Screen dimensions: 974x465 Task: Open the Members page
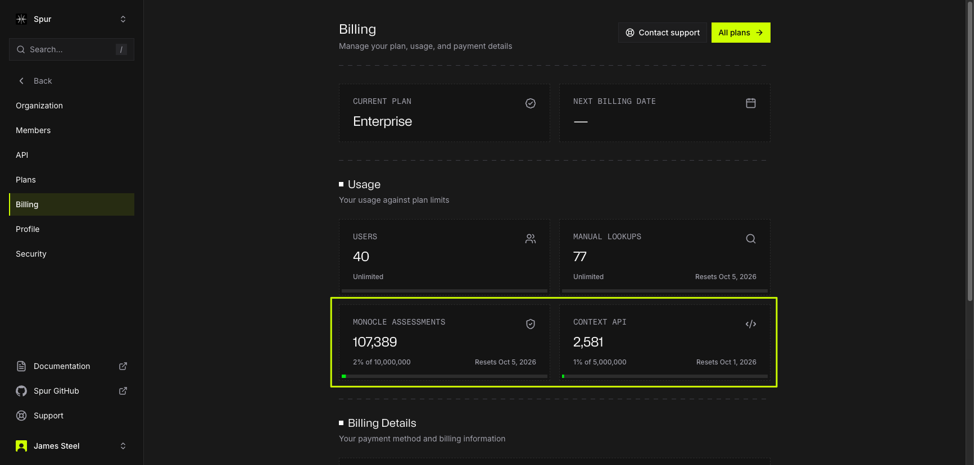(x=71, y=130)
